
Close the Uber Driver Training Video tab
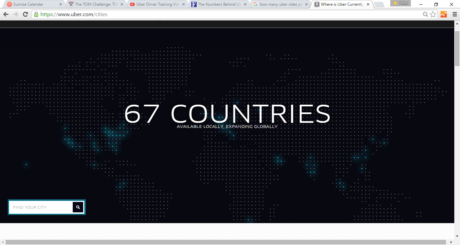[x=183, y=5]
